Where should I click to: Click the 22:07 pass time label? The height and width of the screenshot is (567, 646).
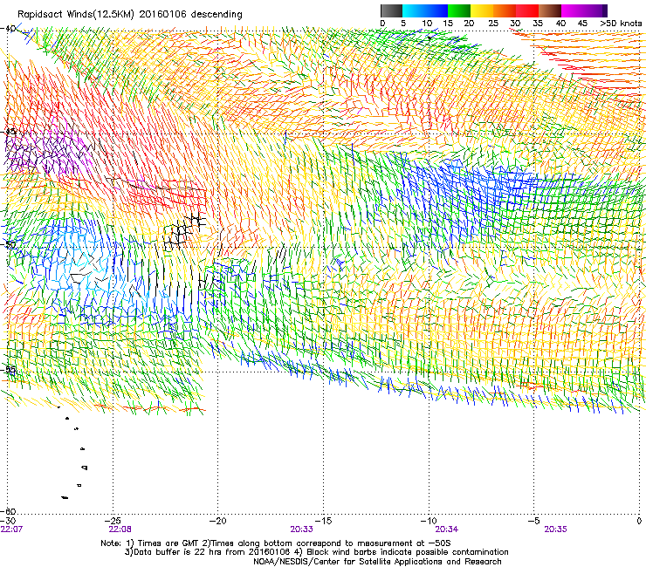point(11,529)
